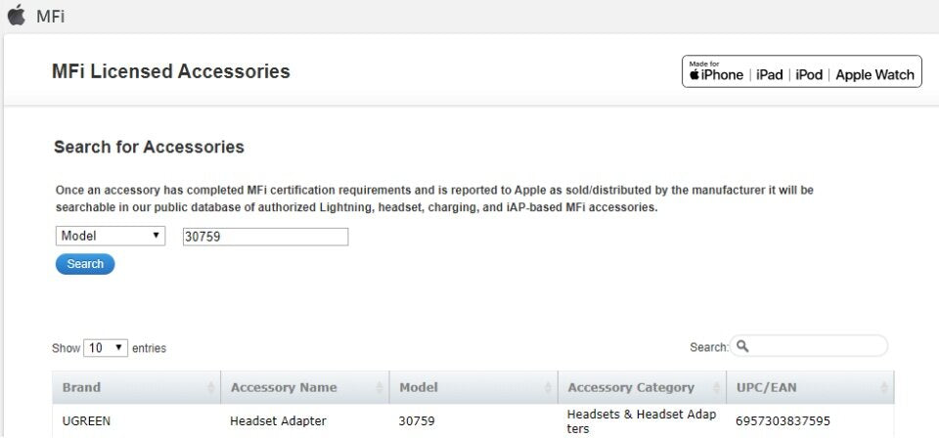939x438 pixels.
Task: Click the MFi Licensed Accessories heading
Action: (171, 71)
